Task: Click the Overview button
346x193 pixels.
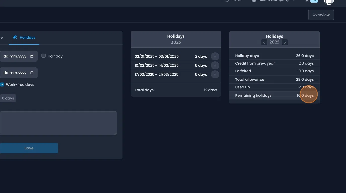Action: 321,15
